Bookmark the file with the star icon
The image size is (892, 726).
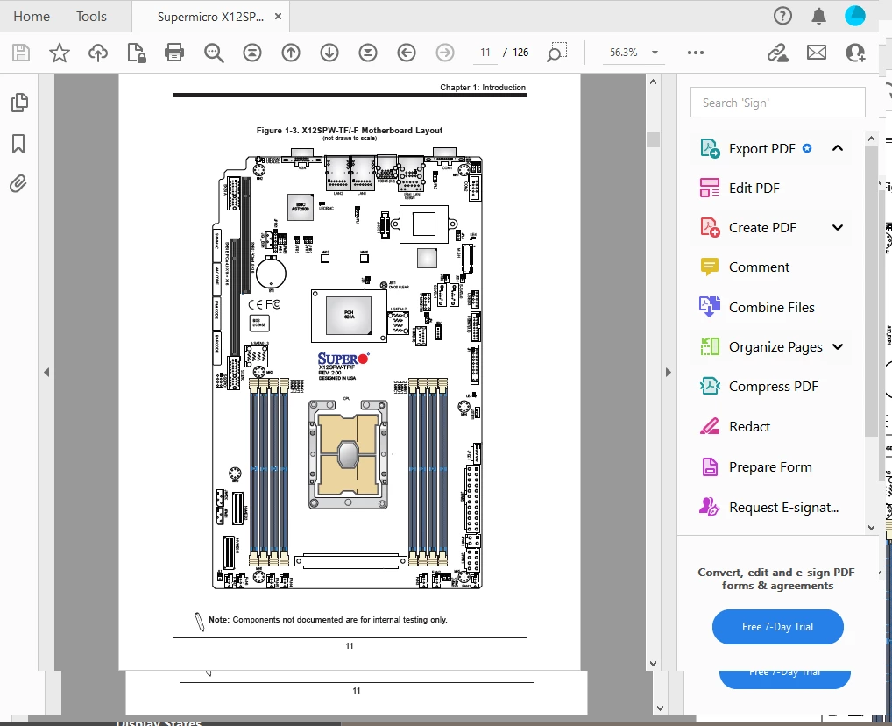pyautogui.click(x=60, y=53)
